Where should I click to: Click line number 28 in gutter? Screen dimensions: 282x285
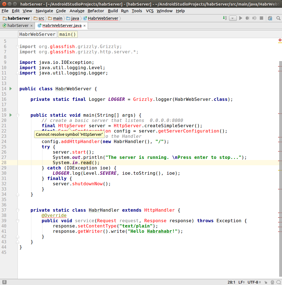pyautogui.click(x=4, y=163)
